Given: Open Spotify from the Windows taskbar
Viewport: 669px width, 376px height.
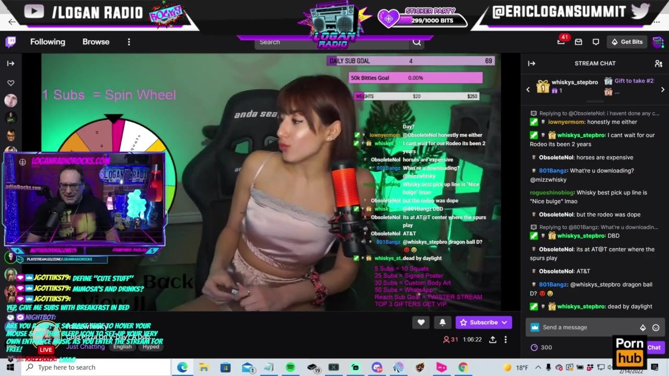Looking at the screenshot, I should pyautogui.click(x=290, y=367).
